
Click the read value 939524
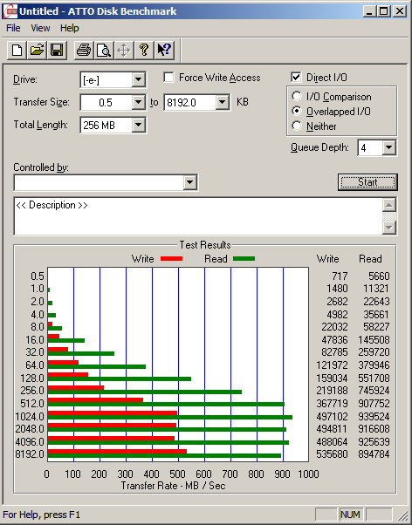(374, 417)
